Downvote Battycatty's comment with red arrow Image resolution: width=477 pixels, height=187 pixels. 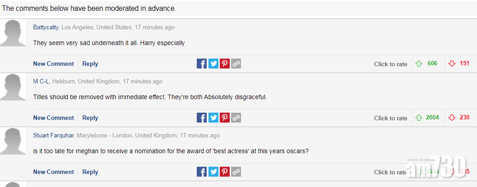pos(452,64)
